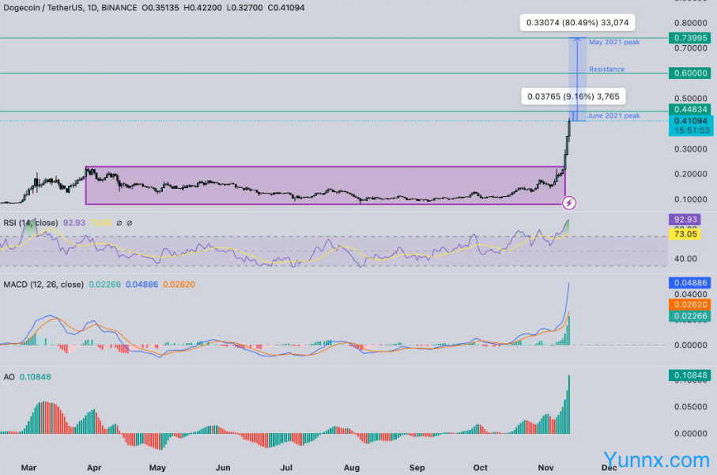The width and height of the screenshot is (717, 475).
Task: Click the 0.44834 green price label
Action: pos(689,109)
